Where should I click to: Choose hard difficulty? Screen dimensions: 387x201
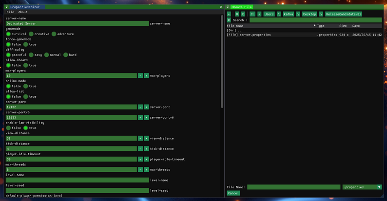pyautogui.click(x=66, y=55)
